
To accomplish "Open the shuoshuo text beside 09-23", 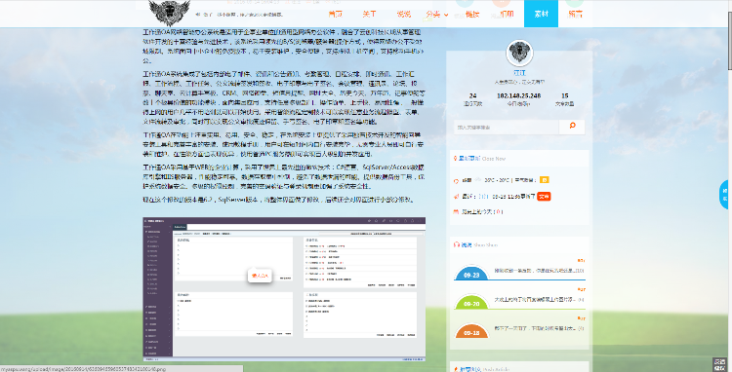I will click(539, 271).
